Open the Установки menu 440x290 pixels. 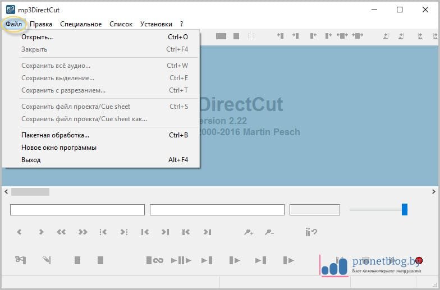pos(156,24)
